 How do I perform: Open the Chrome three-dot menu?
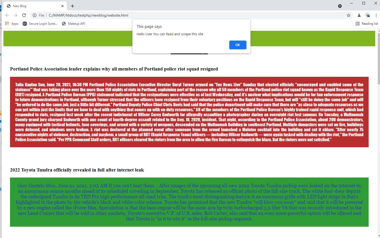point(376,15)
